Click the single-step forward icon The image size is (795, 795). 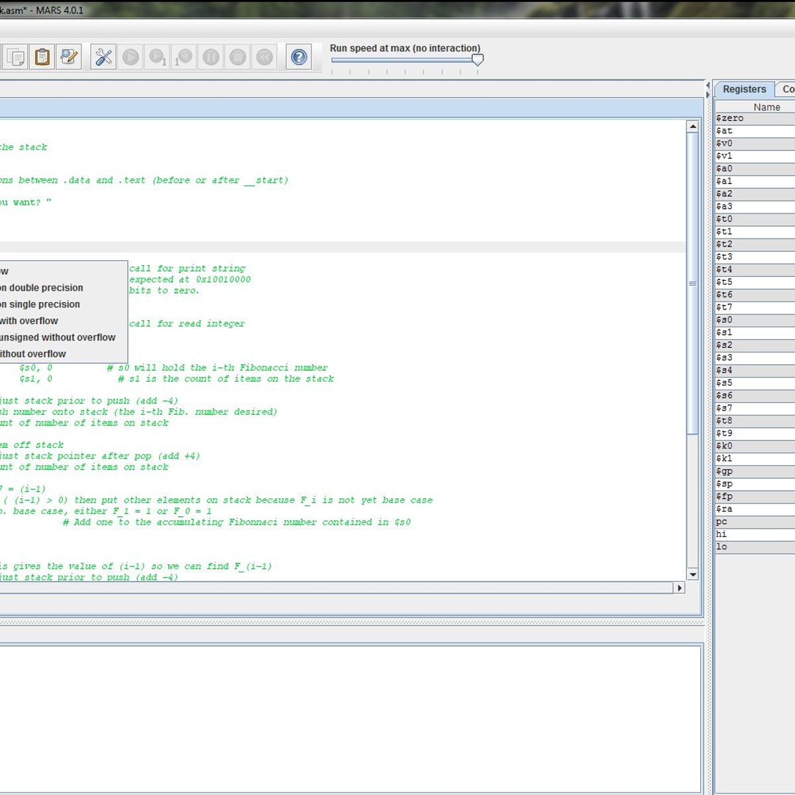pos(158,58)
